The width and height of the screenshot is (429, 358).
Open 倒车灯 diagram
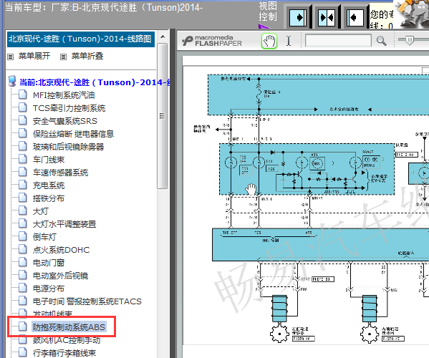coord(44,237)
